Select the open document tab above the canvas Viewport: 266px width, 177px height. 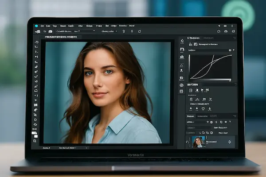point(61,37)
